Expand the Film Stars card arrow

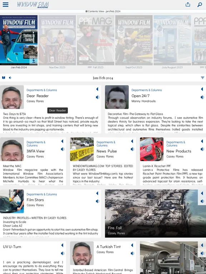point(97,193)
